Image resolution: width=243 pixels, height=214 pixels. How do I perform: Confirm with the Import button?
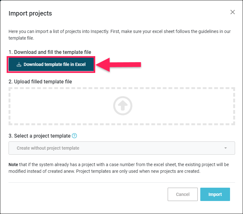215,194
